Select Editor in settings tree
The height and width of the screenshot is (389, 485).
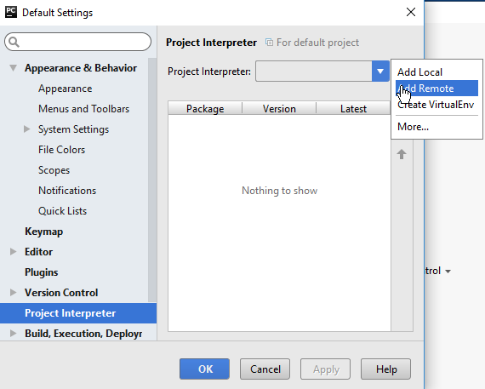pos(38,252)
